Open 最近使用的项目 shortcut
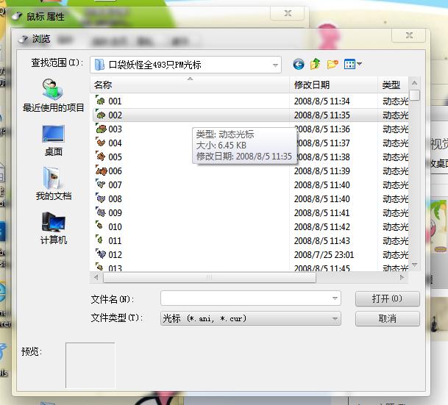This screenshot has width=448, height=405. click(x=53, y=96)
